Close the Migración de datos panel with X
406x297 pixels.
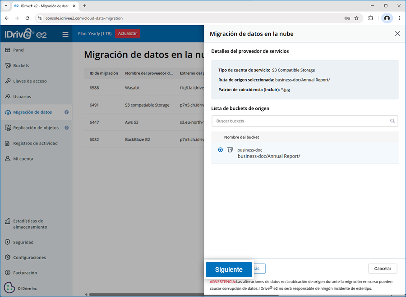tap(397, 34)
